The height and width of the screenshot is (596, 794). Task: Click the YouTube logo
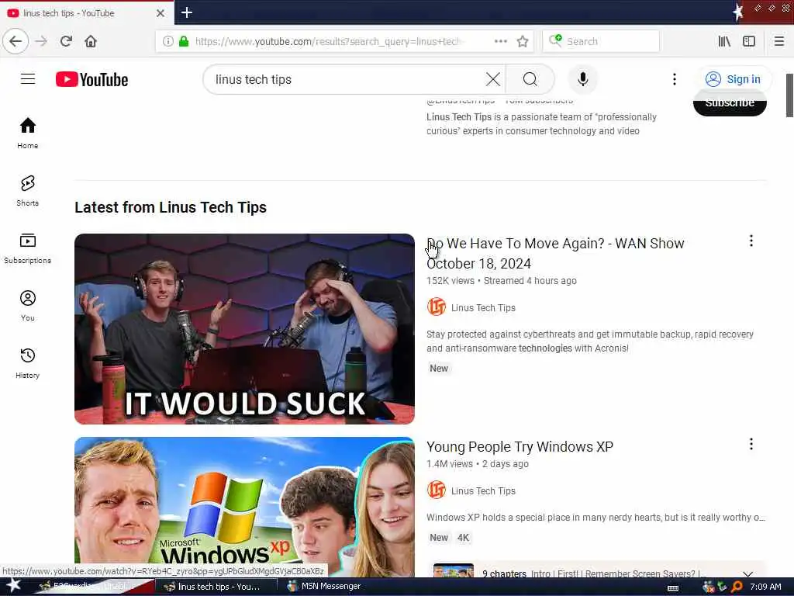pyautogui.click(x=91, y=80)
